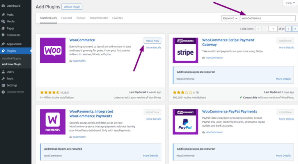Screen dimensions: 298x164
Task: Switch to the Popular tab
Action: pos(81,18)
